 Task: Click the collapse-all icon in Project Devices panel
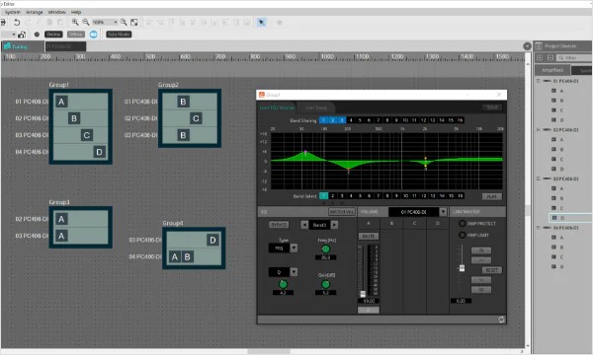click(x=551, y=58)
